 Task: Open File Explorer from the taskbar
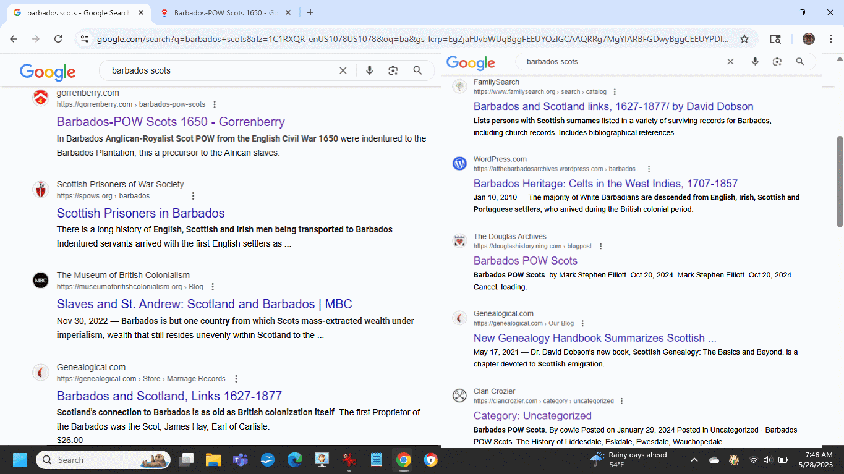pos(213,460)
